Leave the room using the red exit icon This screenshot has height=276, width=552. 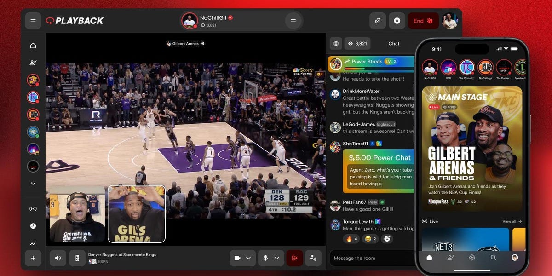tap(294, 258)
